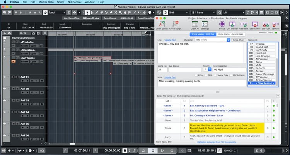Select the Range Selection tool
The width and height of the screenshot is (290, 155).
tap(92, 13)
